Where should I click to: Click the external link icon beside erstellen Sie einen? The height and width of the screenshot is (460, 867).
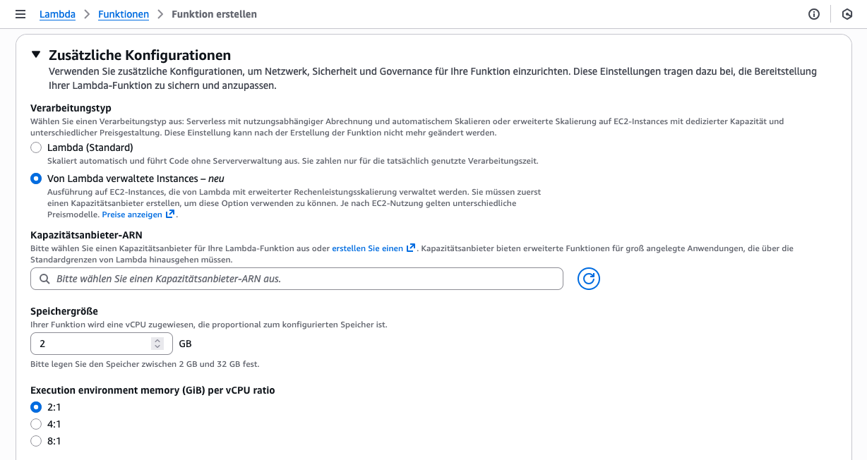pos(411,248)
